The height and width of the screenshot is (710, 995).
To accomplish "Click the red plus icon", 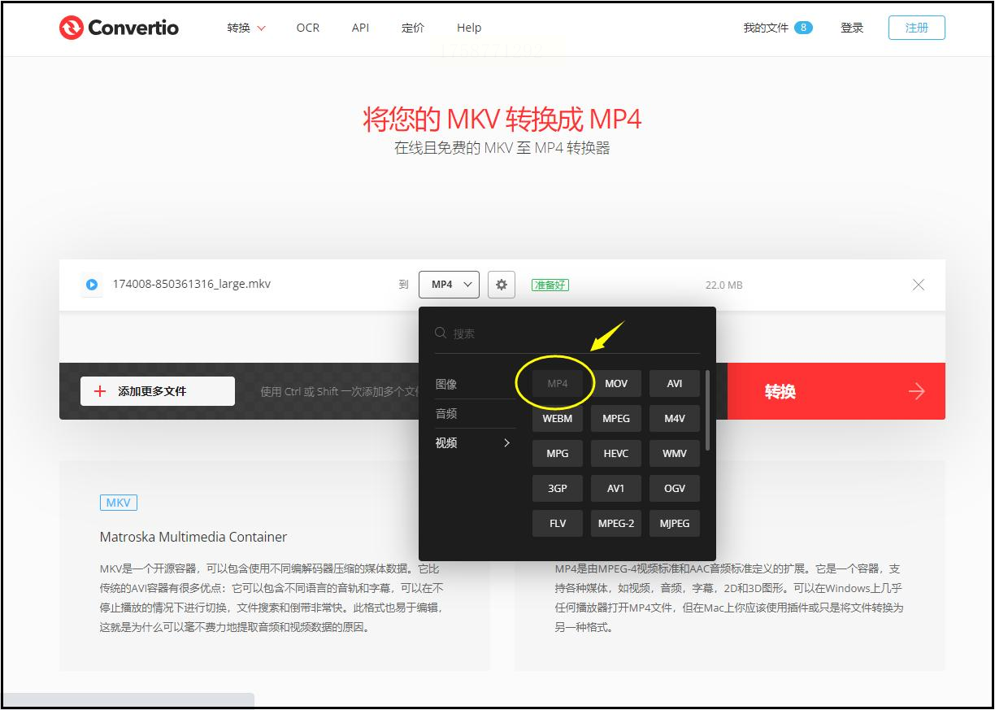I will pos(101,391).
